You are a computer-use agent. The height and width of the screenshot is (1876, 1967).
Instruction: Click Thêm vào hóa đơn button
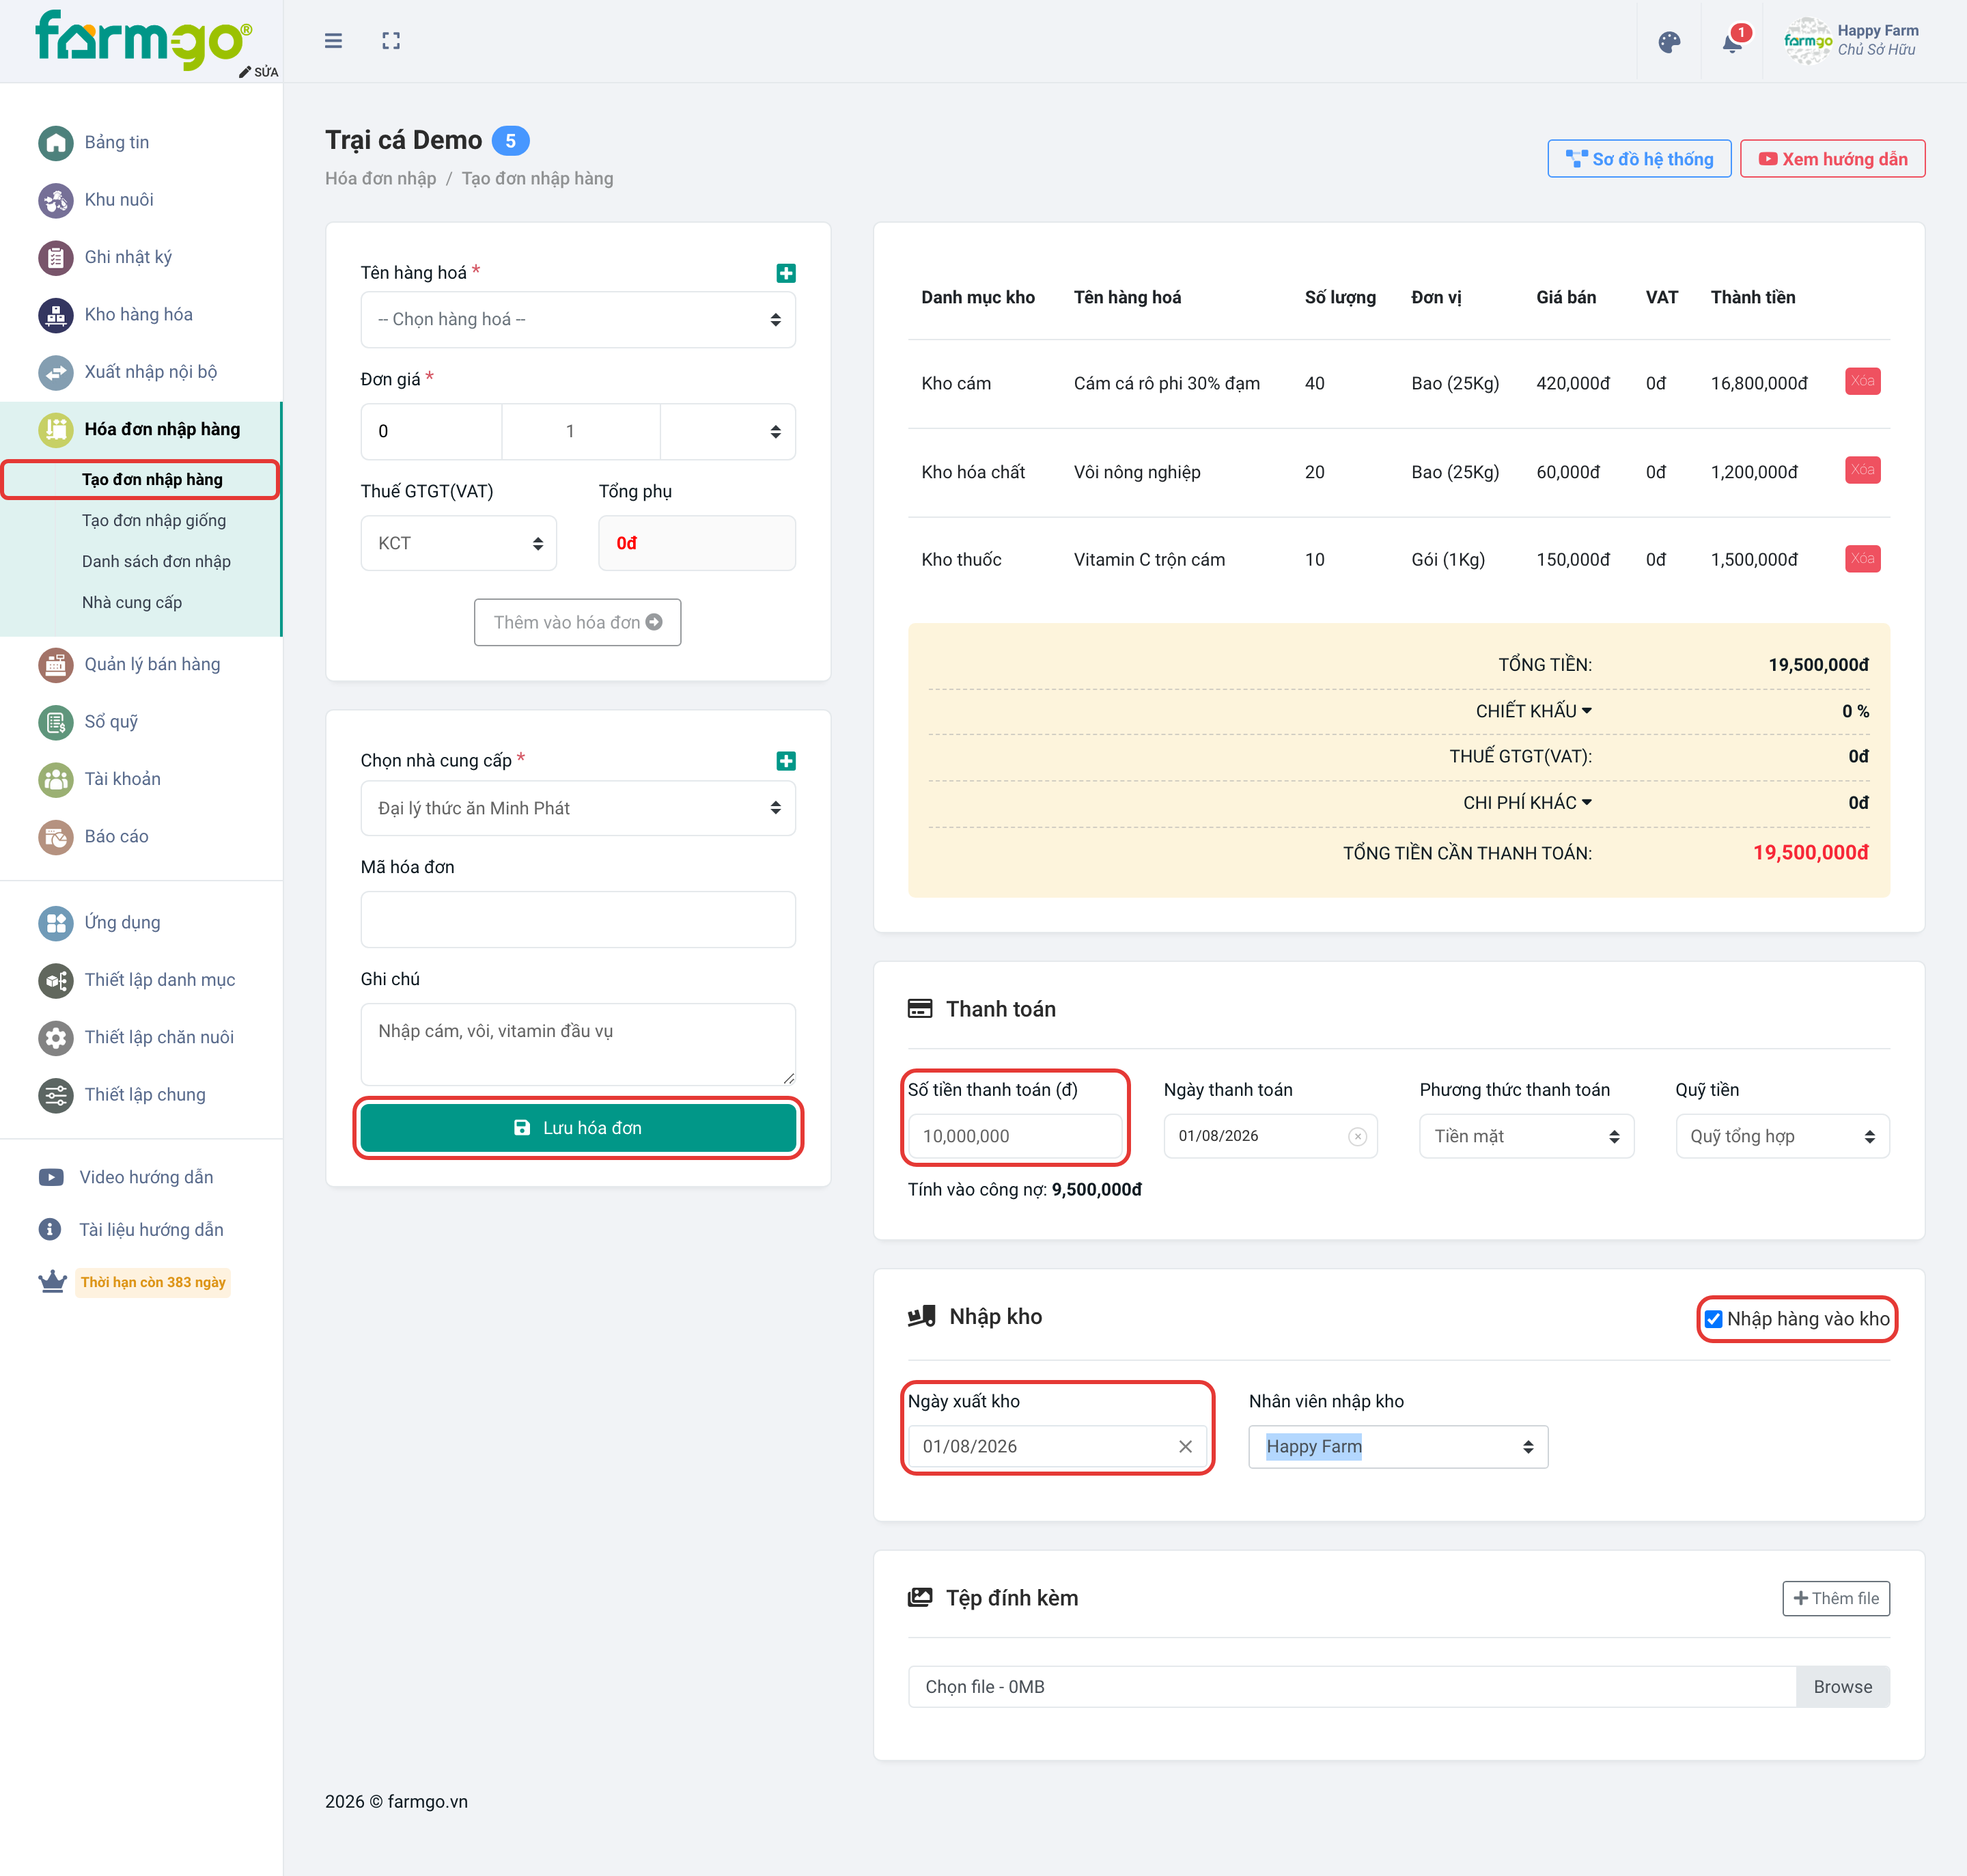[x=578, y=623]
